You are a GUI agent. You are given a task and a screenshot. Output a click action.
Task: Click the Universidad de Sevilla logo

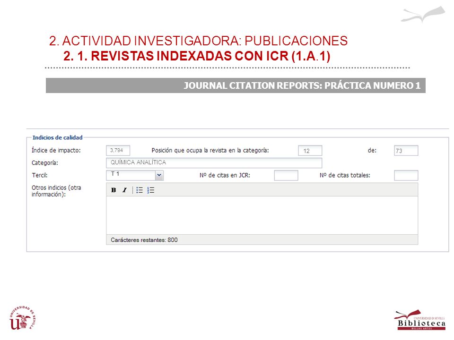pos(23,318)
